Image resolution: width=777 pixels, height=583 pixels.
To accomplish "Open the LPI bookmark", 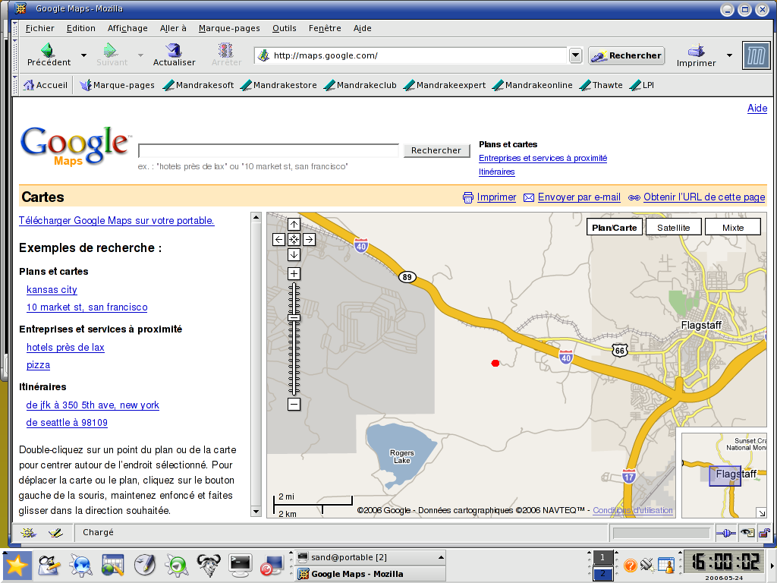I will [642, 85].
